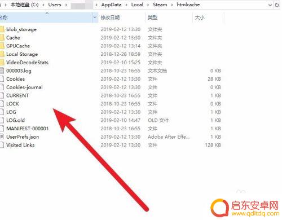Select the MANIFEST-000001 file name

(28, 129)
